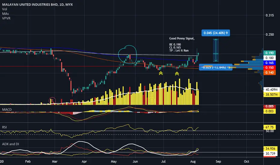
Task: Click the RSI indicator label
Action: click(5, 127)
